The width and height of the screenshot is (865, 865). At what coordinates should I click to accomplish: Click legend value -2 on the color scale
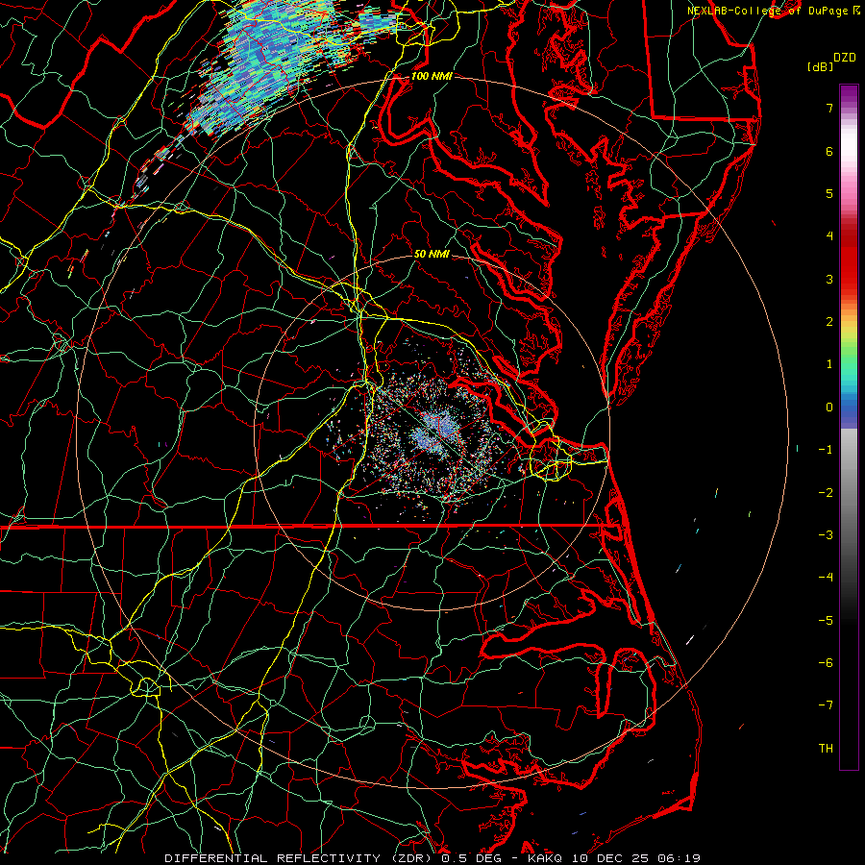click(x=826, y=493)
